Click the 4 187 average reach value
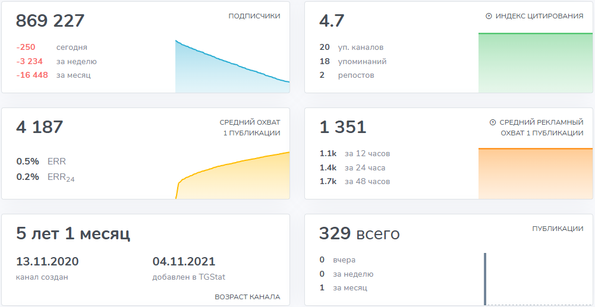The image size is (595, 307). [x=39, y=127]
